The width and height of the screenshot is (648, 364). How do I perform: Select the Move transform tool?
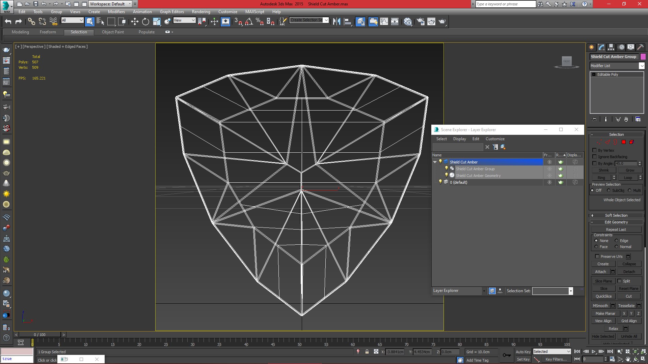tap(135, 22)
